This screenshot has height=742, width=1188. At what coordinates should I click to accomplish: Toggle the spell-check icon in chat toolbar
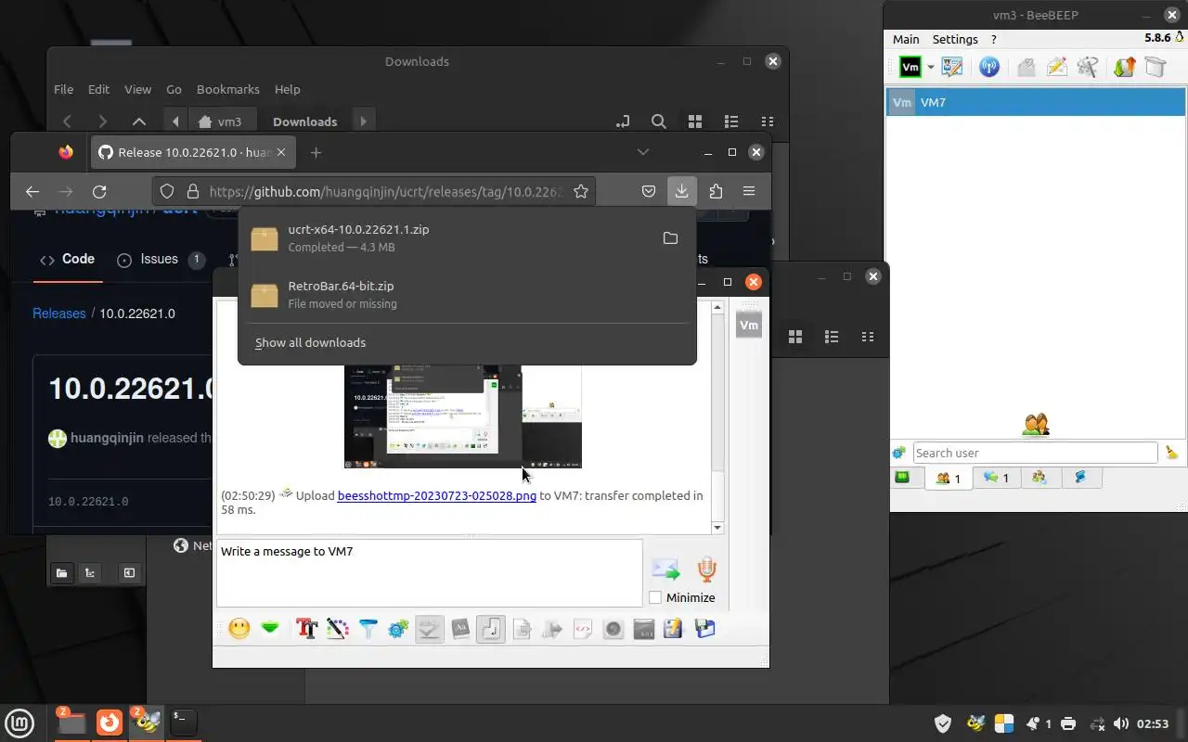click(x=429, y=629)
